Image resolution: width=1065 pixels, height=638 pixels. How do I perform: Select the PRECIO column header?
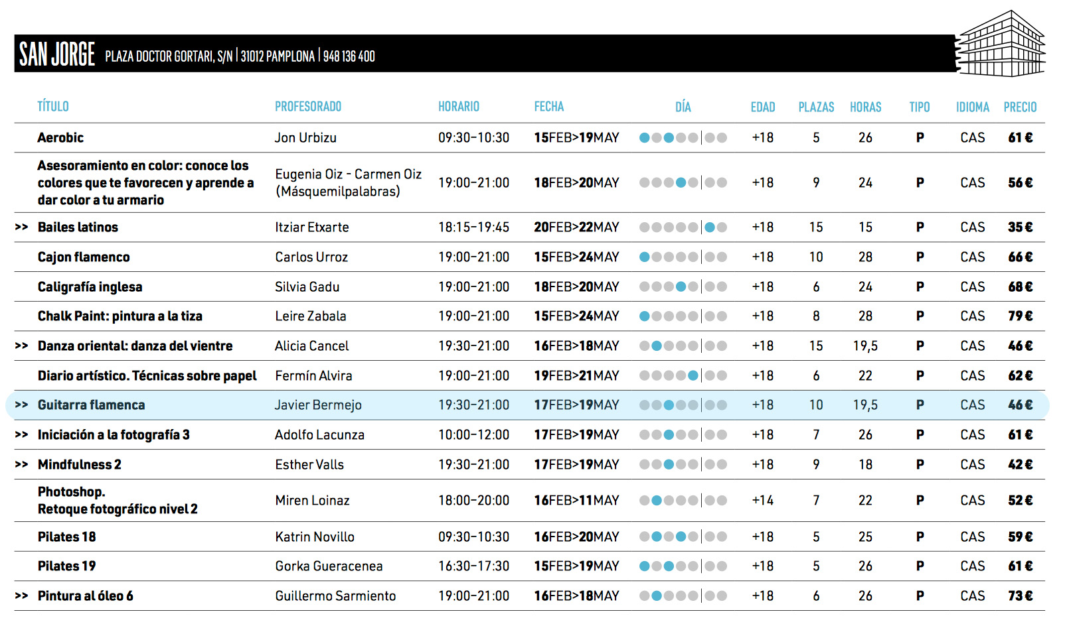tap(1020, 107)
